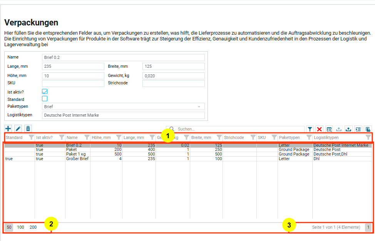Click the pencil edit icon
The width and height of the screenshot is (375, 241).
click(x=18, y=129)
